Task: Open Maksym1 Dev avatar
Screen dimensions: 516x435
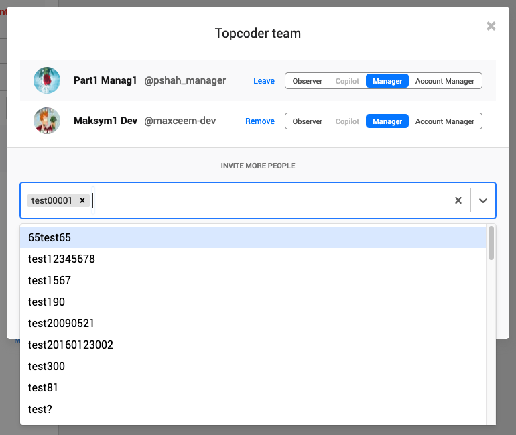Action: (x=47, y=121)
